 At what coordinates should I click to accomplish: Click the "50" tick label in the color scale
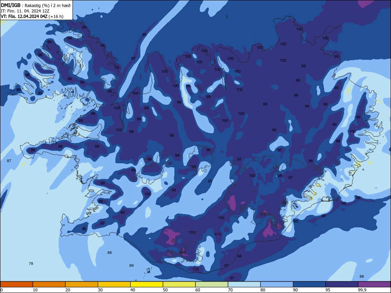pyautogui.click(x=165, y=290)
